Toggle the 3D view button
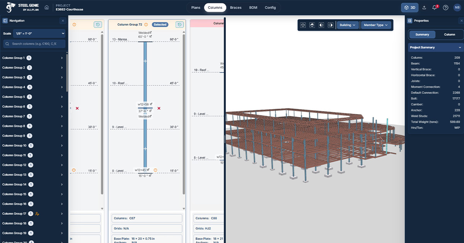464x243 pixels. click(410, 8)
